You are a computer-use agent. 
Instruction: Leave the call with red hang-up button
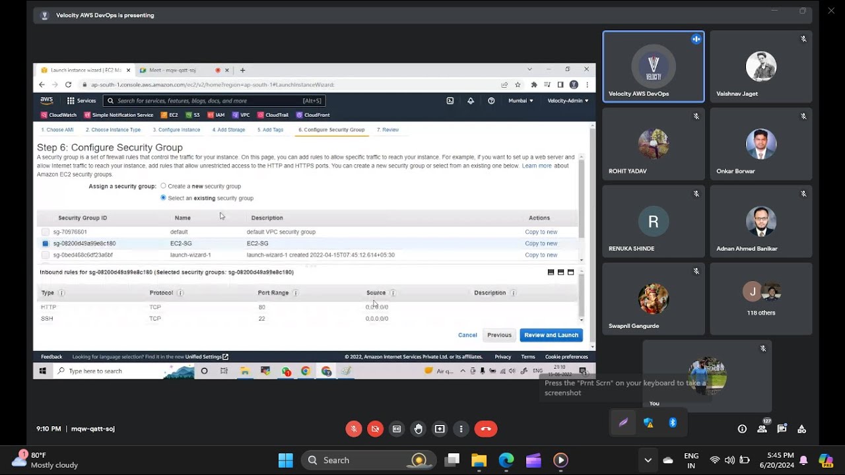[486, 429]
